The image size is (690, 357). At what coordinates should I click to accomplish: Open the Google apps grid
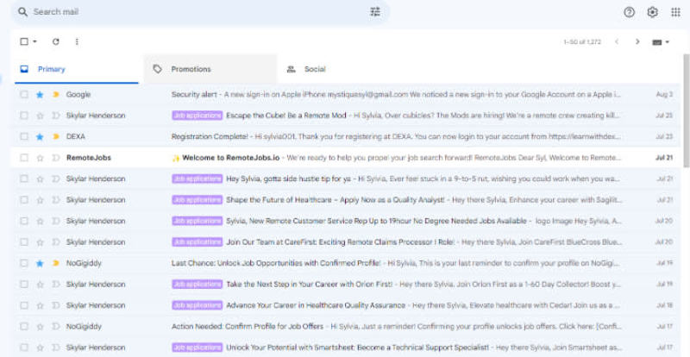point(675,12)
